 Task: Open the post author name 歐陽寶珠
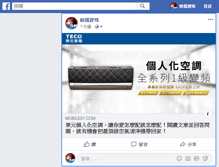89,20
